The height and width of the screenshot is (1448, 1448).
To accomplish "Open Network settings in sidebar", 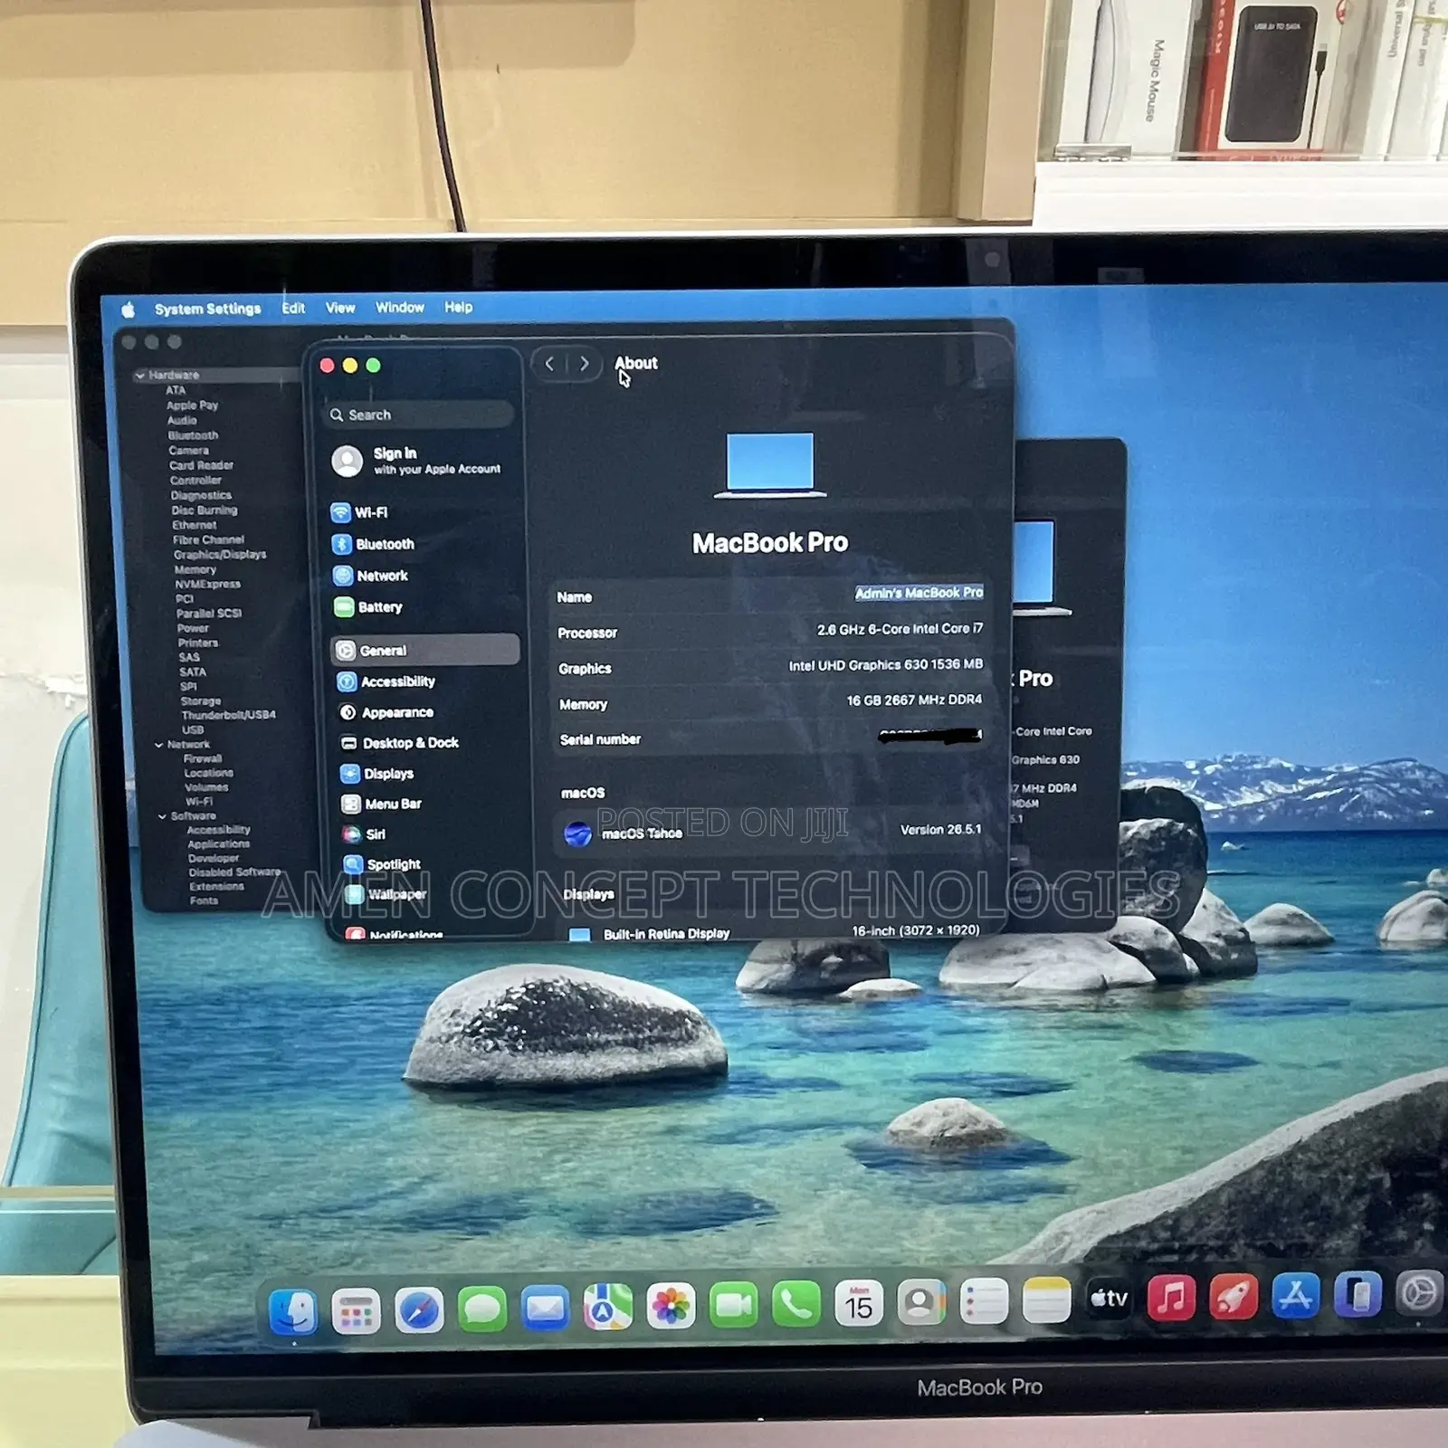I will click(370, 576).
